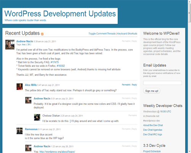Click the Email Updates heading
The image size is (191, 153).
coord(155,65)
